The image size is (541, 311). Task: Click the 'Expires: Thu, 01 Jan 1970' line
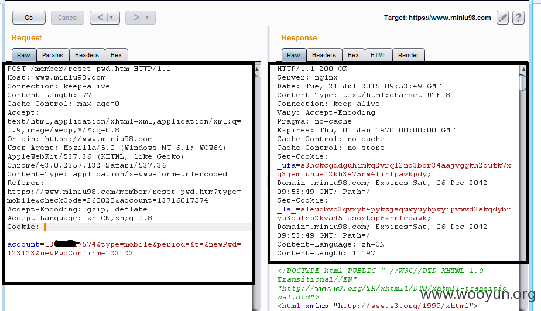click(366, 130)
